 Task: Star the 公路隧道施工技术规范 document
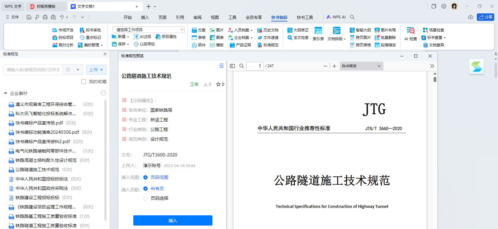pyautogui.click(x=218, y=84)
